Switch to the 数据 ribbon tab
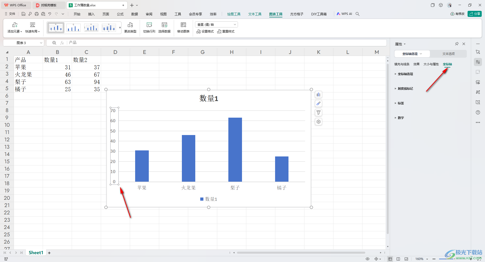This screenshot has width=485, height=262. click(135, 14)
